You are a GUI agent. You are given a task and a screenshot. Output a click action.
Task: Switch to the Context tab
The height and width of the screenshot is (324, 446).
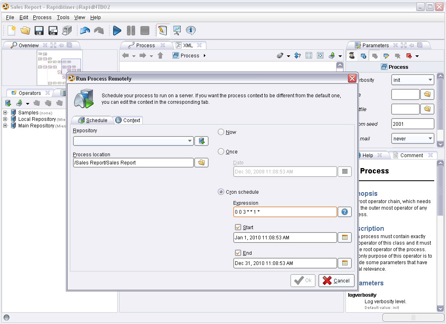[x=128, y=120]
